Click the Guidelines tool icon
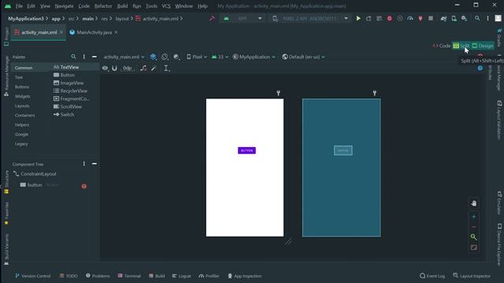 166,68
